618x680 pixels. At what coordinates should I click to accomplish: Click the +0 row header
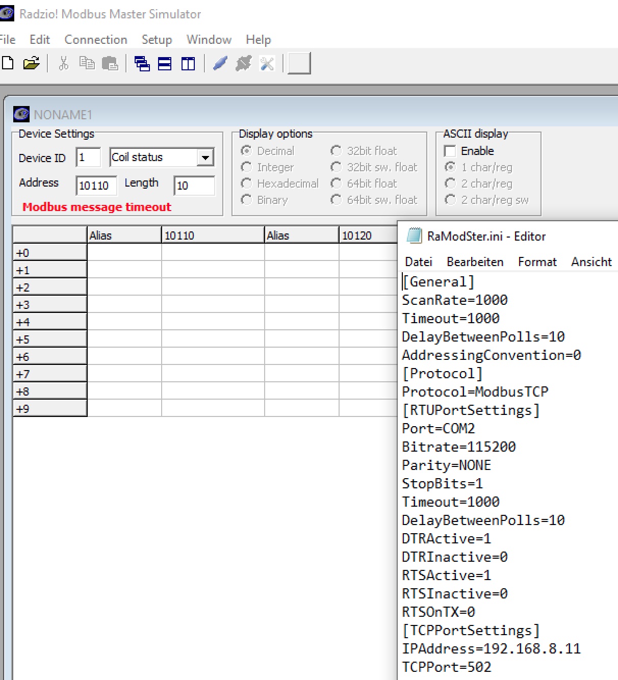(49, 253)
